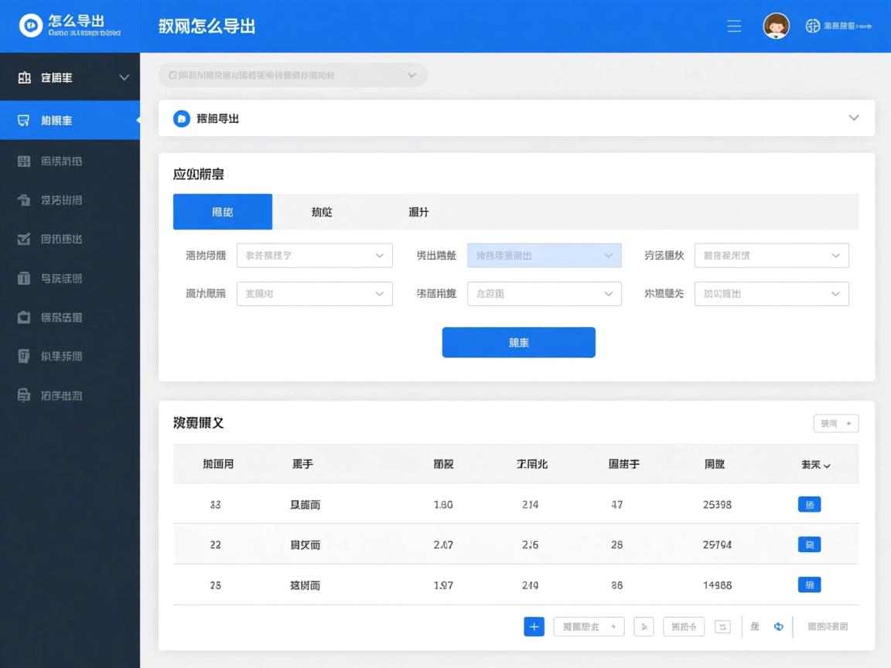Click the search input field at the top
The image size is (891, 668).
click(294, 75)
